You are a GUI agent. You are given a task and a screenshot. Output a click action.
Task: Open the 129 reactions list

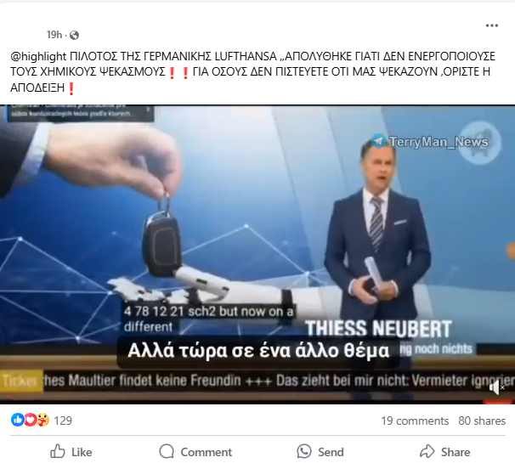pos(63,421)
